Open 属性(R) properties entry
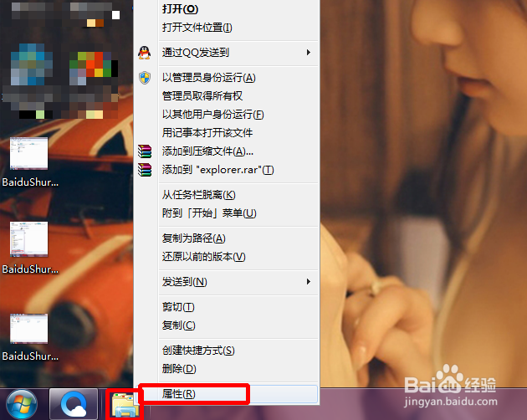The image size is (527, 420). coord(228,394)
